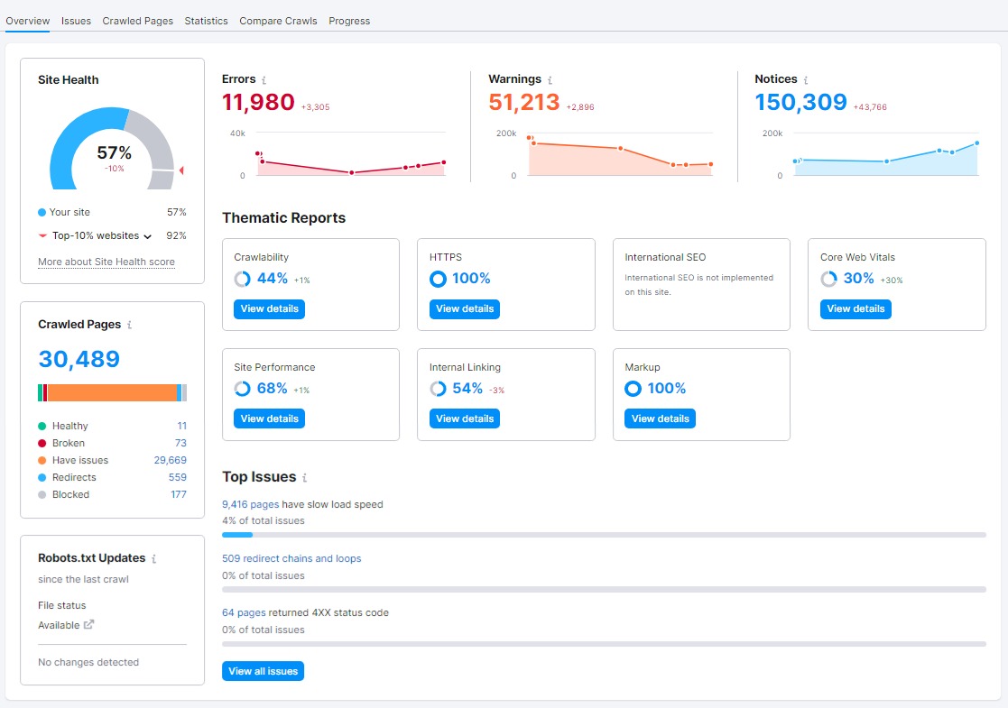
Task: Open the 9,416 pages slow load link
Action: pos(251,504)
